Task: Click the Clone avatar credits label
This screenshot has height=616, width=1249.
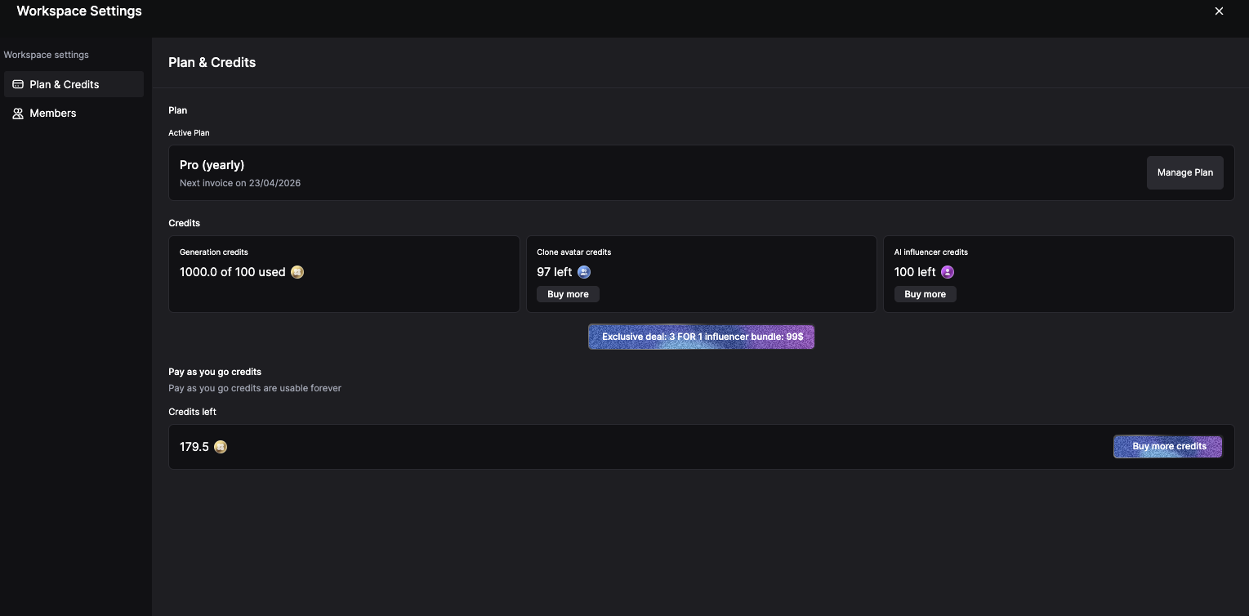Action: tap(574, 252)
